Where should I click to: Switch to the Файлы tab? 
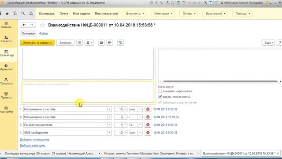tap(44, 34)
